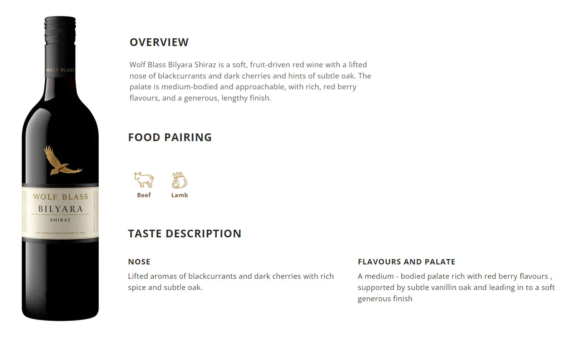The image size is (569, 341).
Task: Click the Lamb meat icon
Action: (x=179, y=180)
